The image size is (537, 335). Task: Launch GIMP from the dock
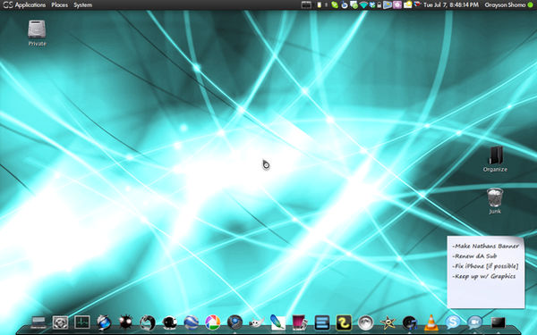coord(257,322)
